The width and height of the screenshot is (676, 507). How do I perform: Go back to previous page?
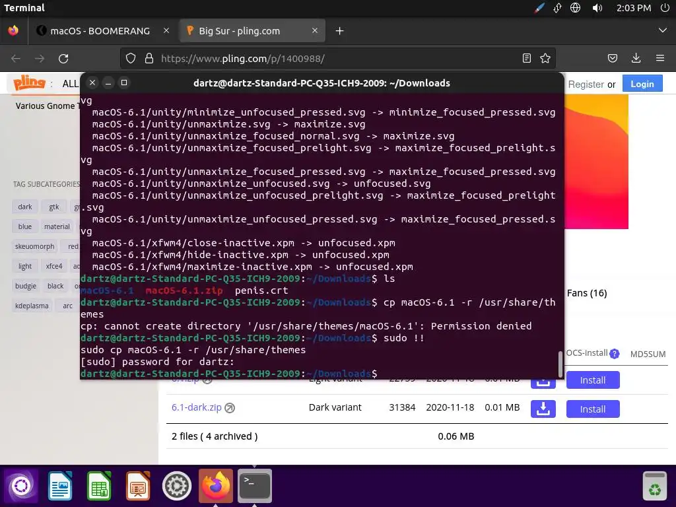click(16, 58)
